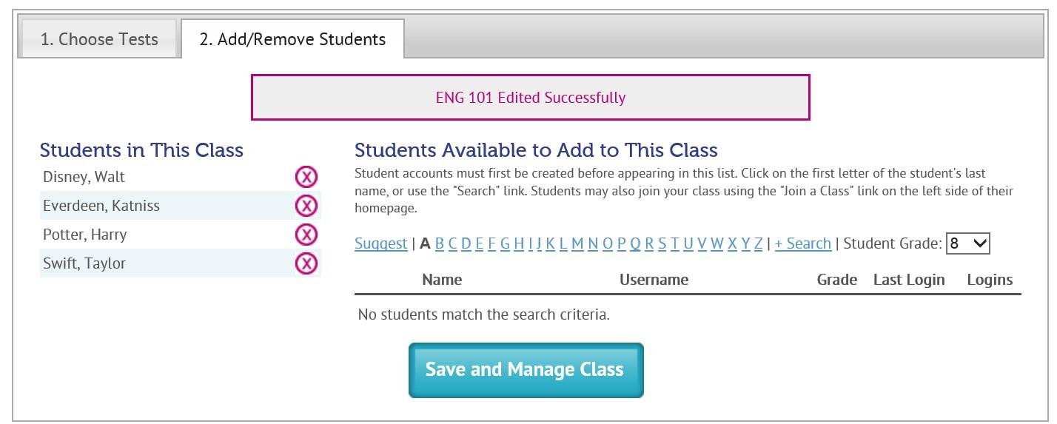Show students under letter D
Screen dimensions: 1057x424
pyautogui.click(x=466, y=243)
